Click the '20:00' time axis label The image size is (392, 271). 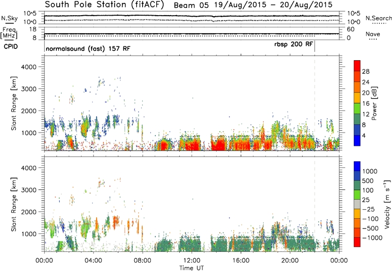click(290, 261)
